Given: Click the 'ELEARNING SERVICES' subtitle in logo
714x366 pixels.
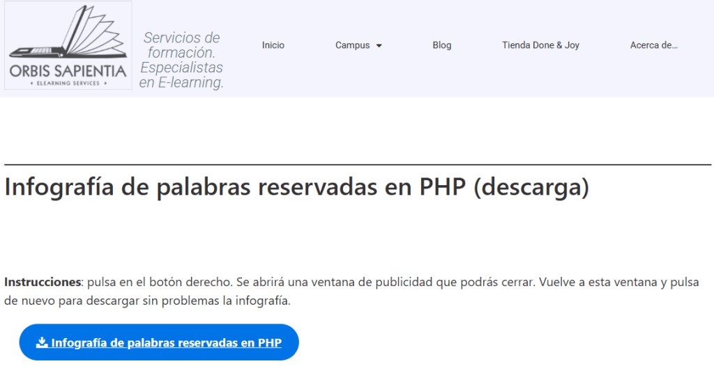Looking at the screenshot, I should tap(68, 83).
